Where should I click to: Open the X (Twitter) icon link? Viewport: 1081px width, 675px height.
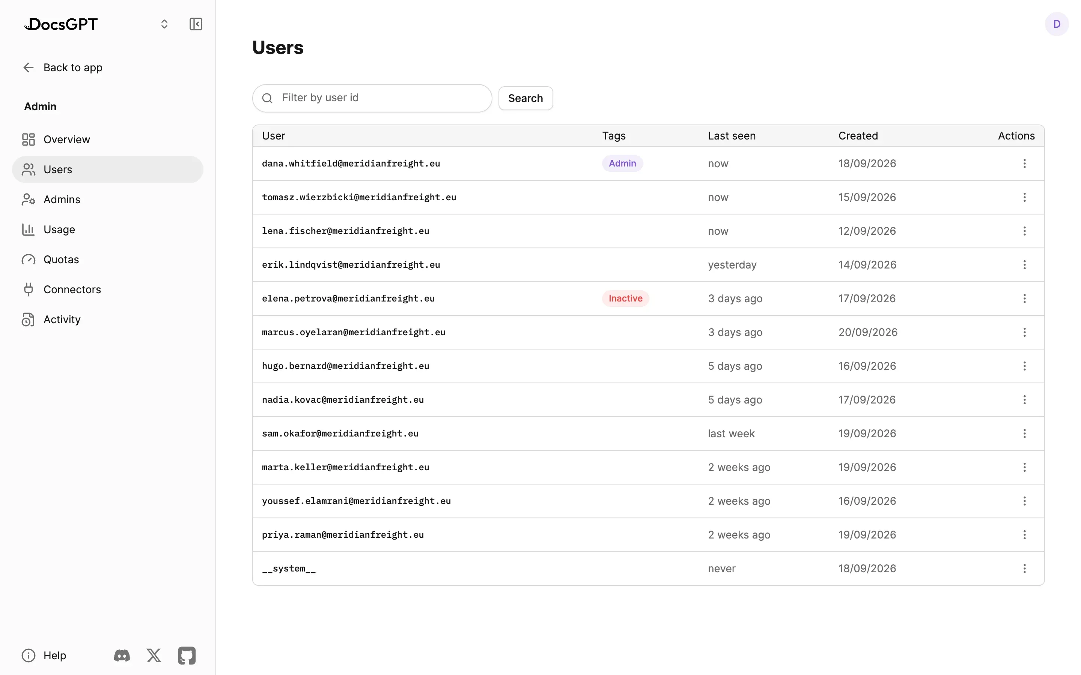pos(154,655)
